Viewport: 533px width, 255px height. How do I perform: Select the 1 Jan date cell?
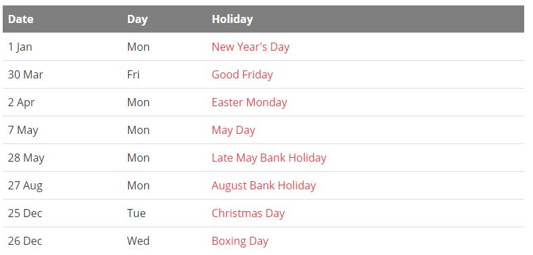tap(20, 47)
